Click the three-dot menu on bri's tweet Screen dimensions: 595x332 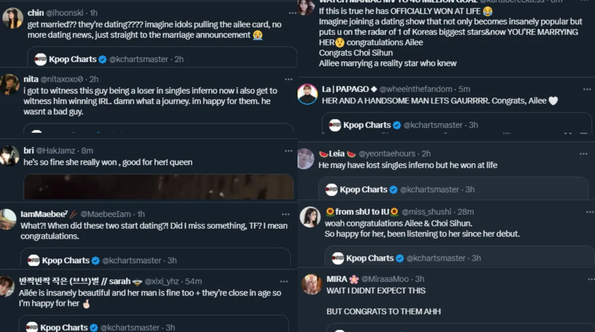[x=288, y=151]
